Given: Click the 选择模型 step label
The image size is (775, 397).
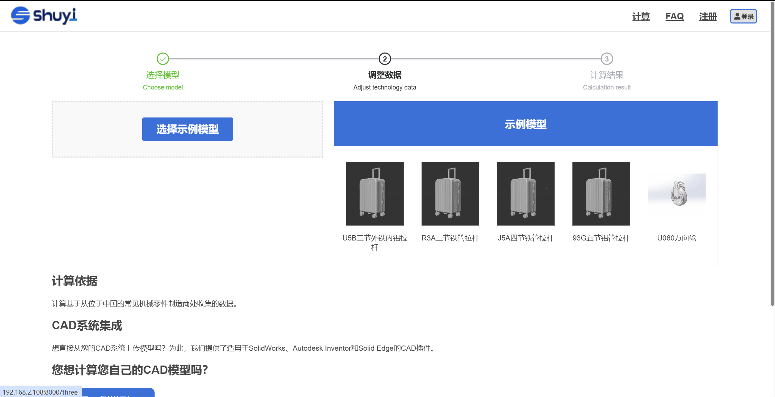Looking at the screenshot, I should coord(163,75).
